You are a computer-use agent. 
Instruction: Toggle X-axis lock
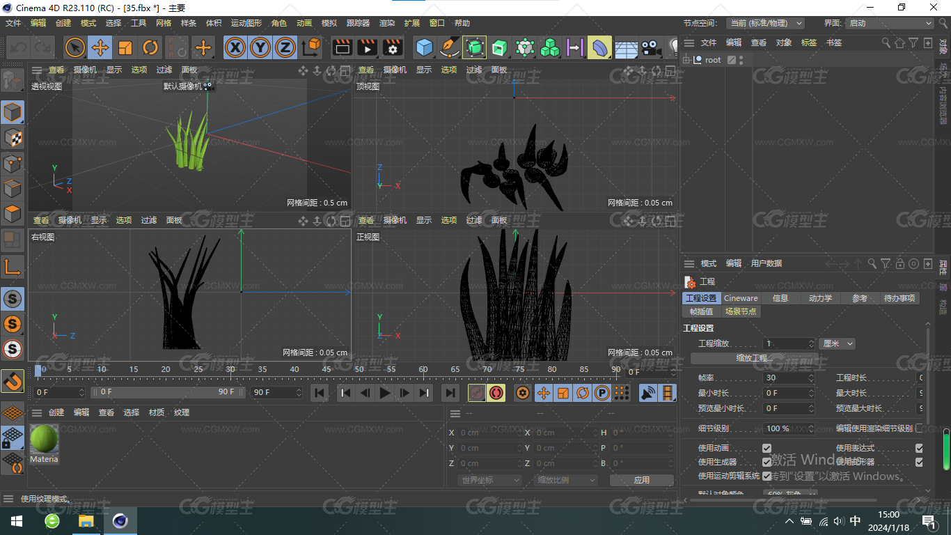(235, 47)
